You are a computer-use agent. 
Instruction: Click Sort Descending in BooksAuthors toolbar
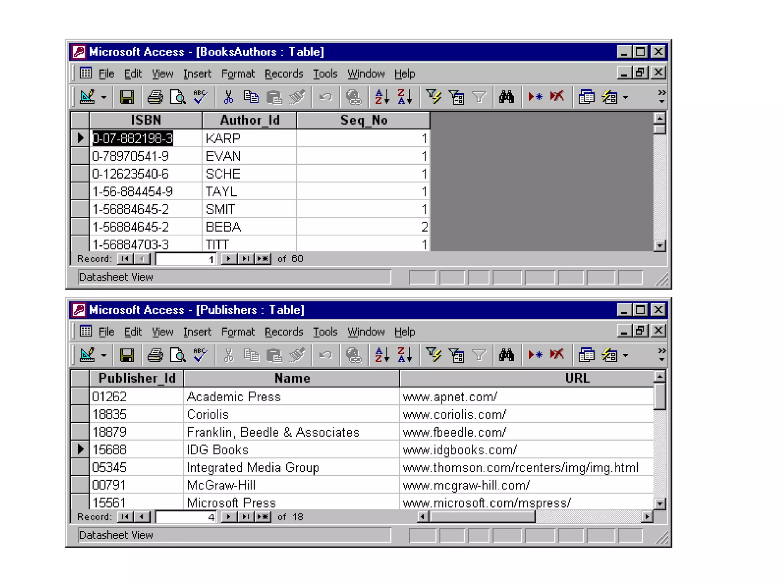405,97
